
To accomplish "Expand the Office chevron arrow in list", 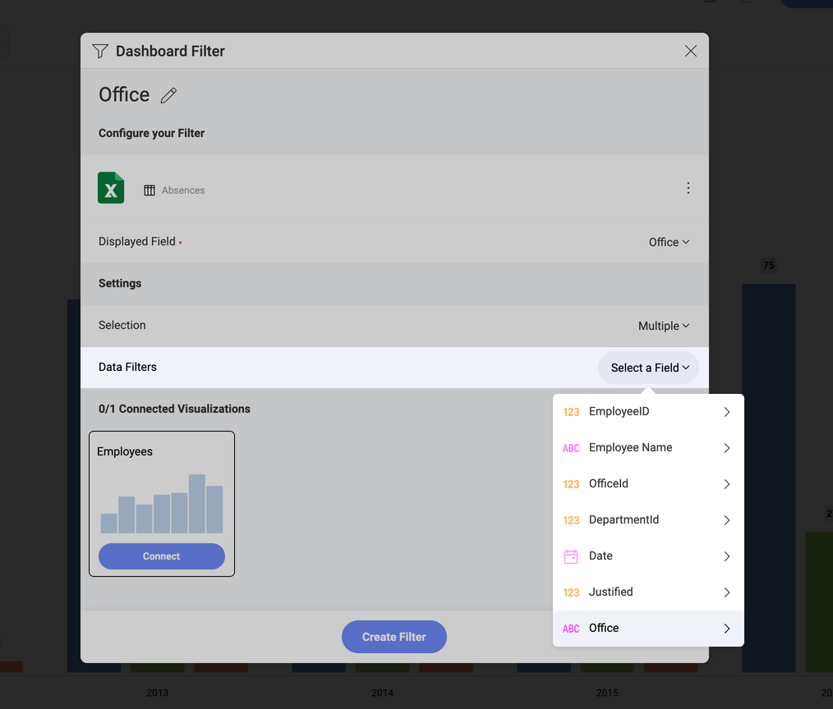I will tap(727, 629).
